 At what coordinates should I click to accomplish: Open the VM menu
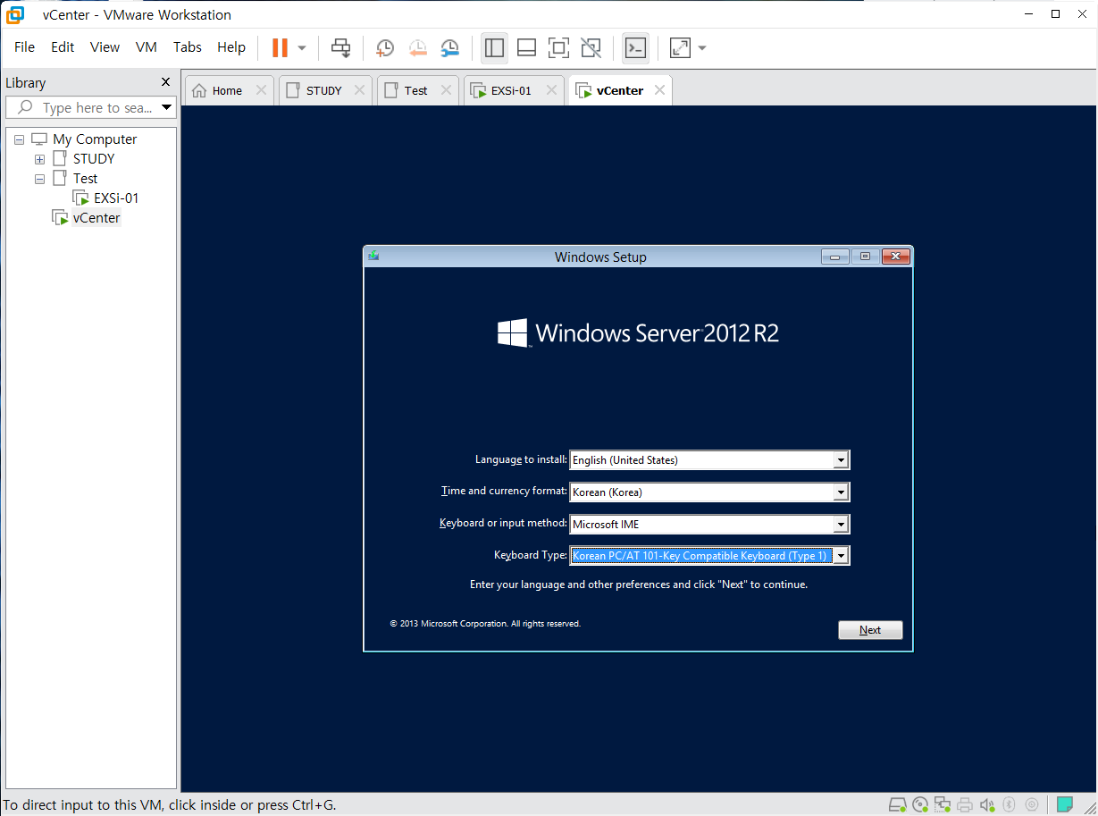click(x=147, y=47)
